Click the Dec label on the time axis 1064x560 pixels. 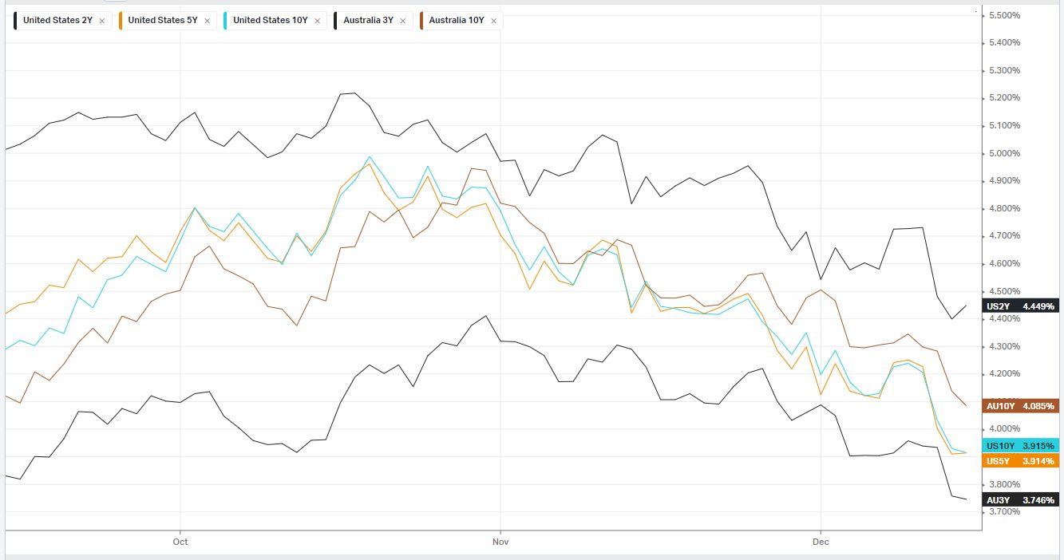(821, 542)
